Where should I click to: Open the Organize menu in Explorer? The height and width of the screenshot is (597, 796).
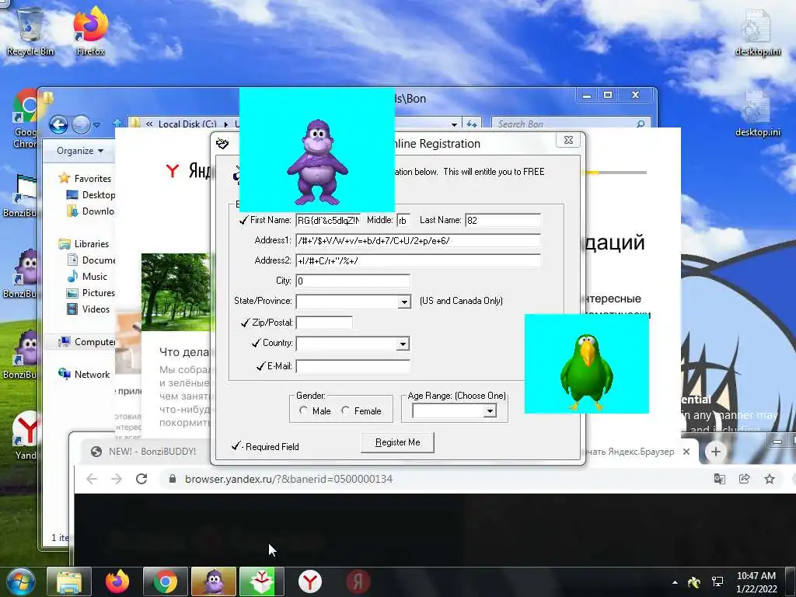pos(80,151)
